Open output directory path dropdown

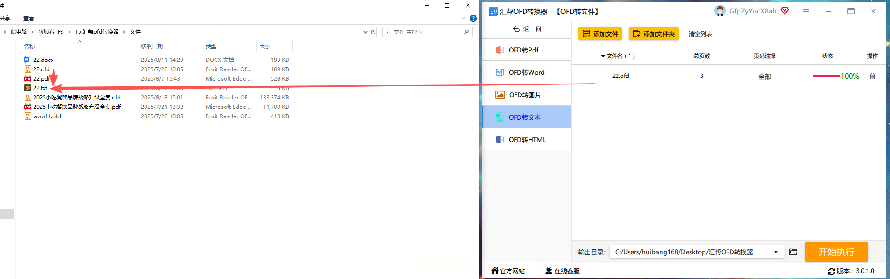pyautogui.click(x=776, y=252)
